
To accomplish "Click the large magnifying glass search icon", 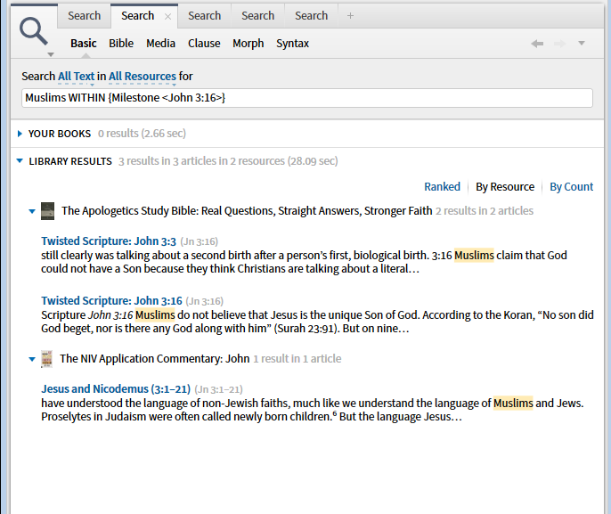I will pos(34,31).
